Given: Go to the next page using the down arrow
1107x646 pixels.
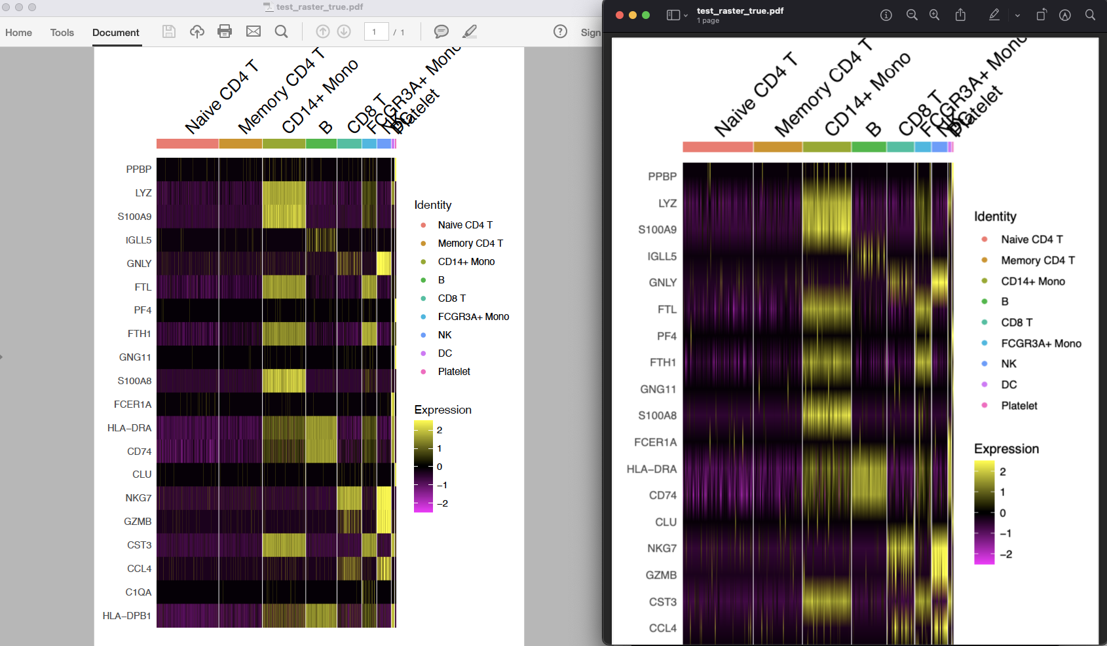Looking at the screenshot, I should pyautogui.click(x=344, y=31).
